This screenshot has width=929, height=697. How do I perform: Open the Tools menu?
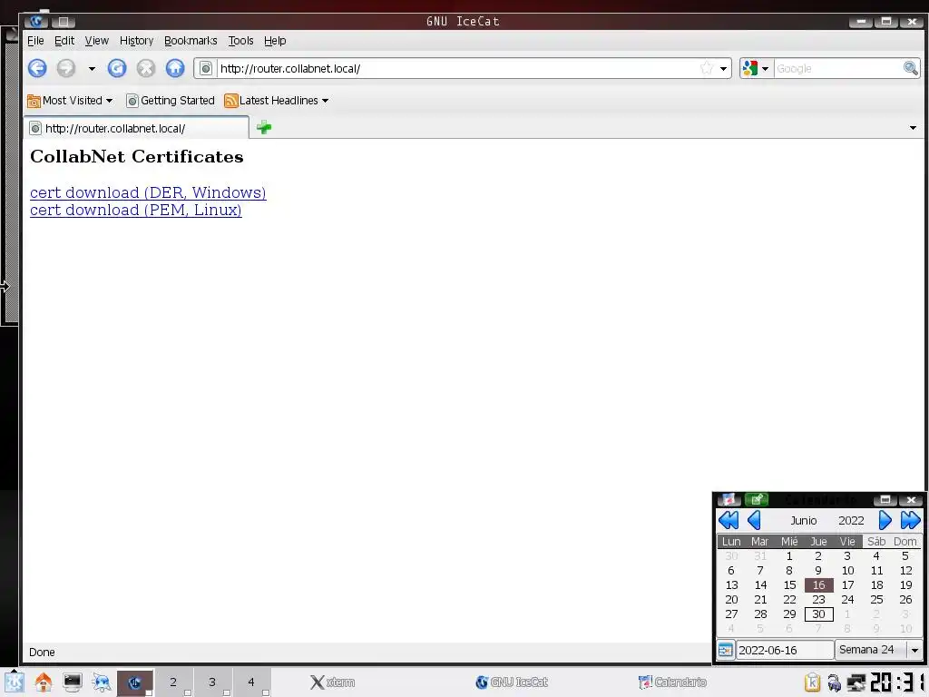coord(240,41)
